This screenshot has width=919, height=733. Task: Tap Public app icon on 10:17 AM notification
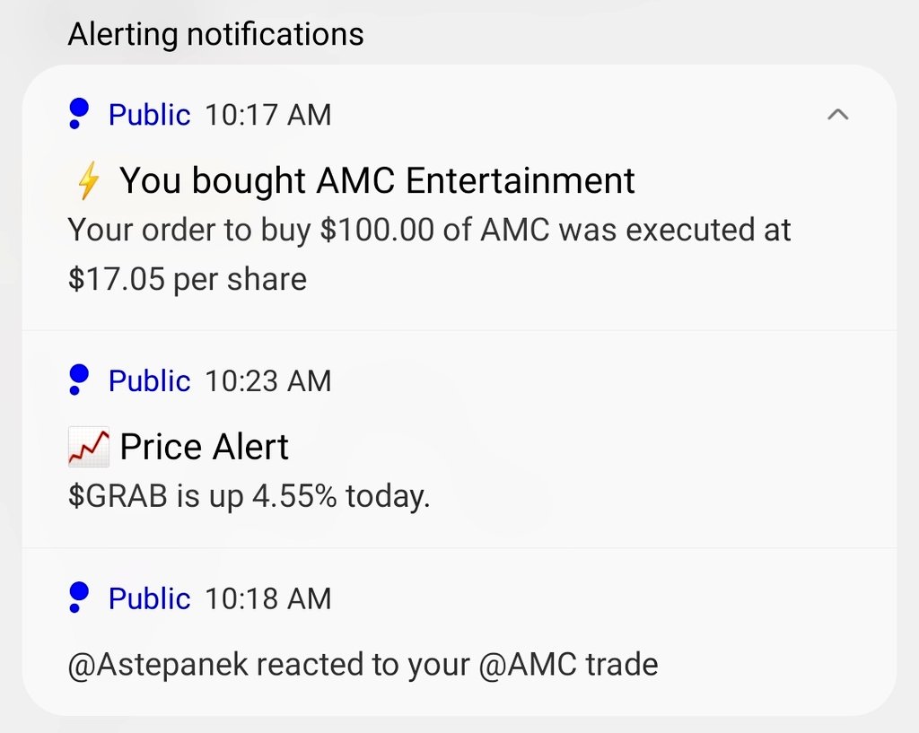pos(78,114)
